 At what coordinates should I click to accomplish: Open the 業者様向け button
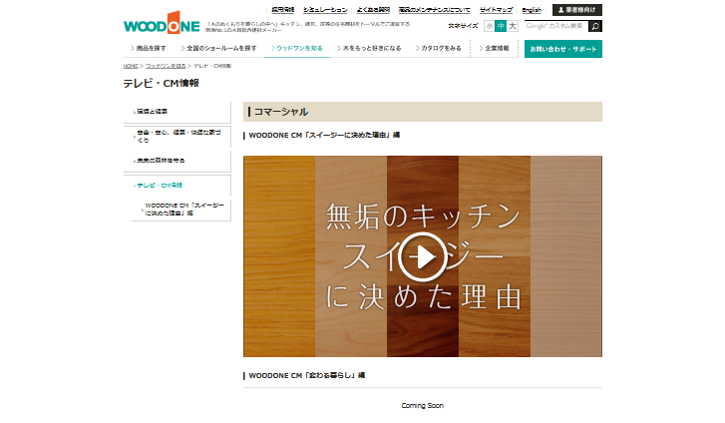click(x=577, y=10)
